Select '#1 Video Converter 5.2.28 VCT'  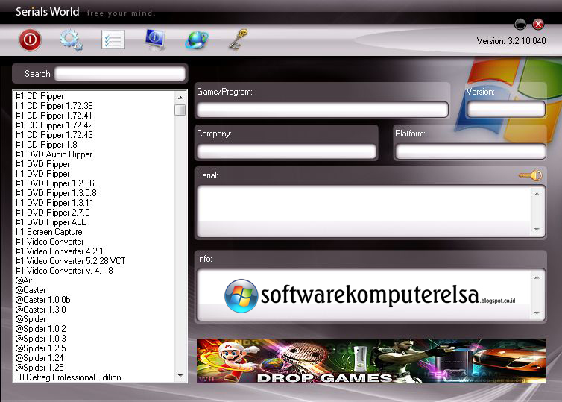[x=70, y=261]
